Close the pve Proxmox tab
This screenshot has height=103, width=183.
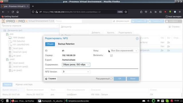pyautogui.click(x=28, y=6)
